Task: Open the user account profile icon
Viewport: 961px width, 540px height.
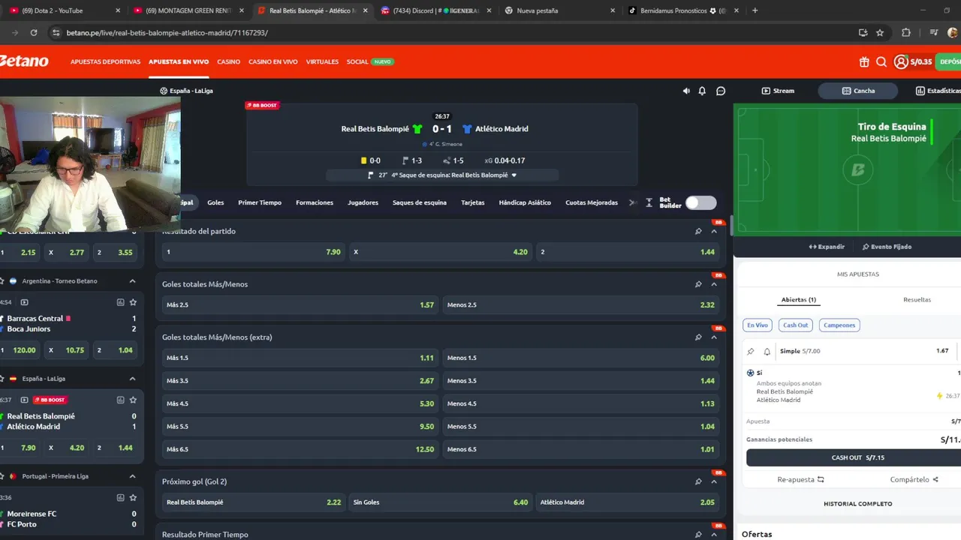Action: [x=901, y=62]
